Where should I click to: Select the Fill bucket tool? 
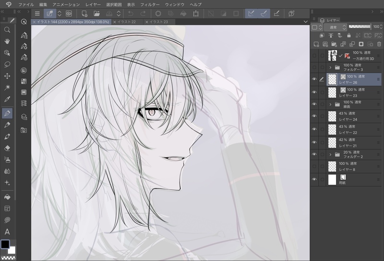tap(7, 197)
